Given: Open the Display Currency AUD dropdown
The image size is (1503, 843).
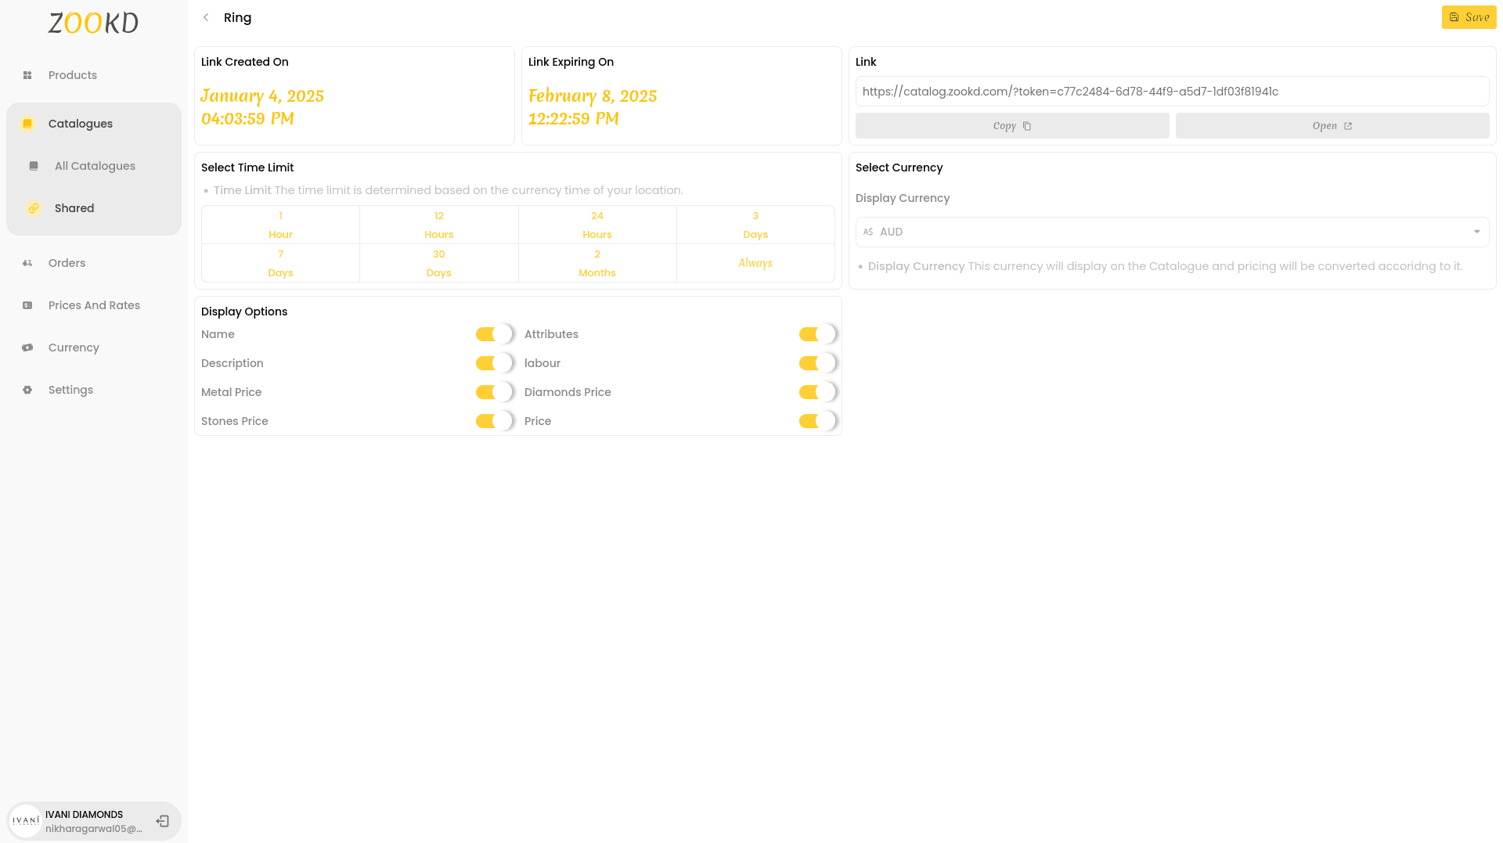Looking at the screenshot, I should click(1172, 232).
